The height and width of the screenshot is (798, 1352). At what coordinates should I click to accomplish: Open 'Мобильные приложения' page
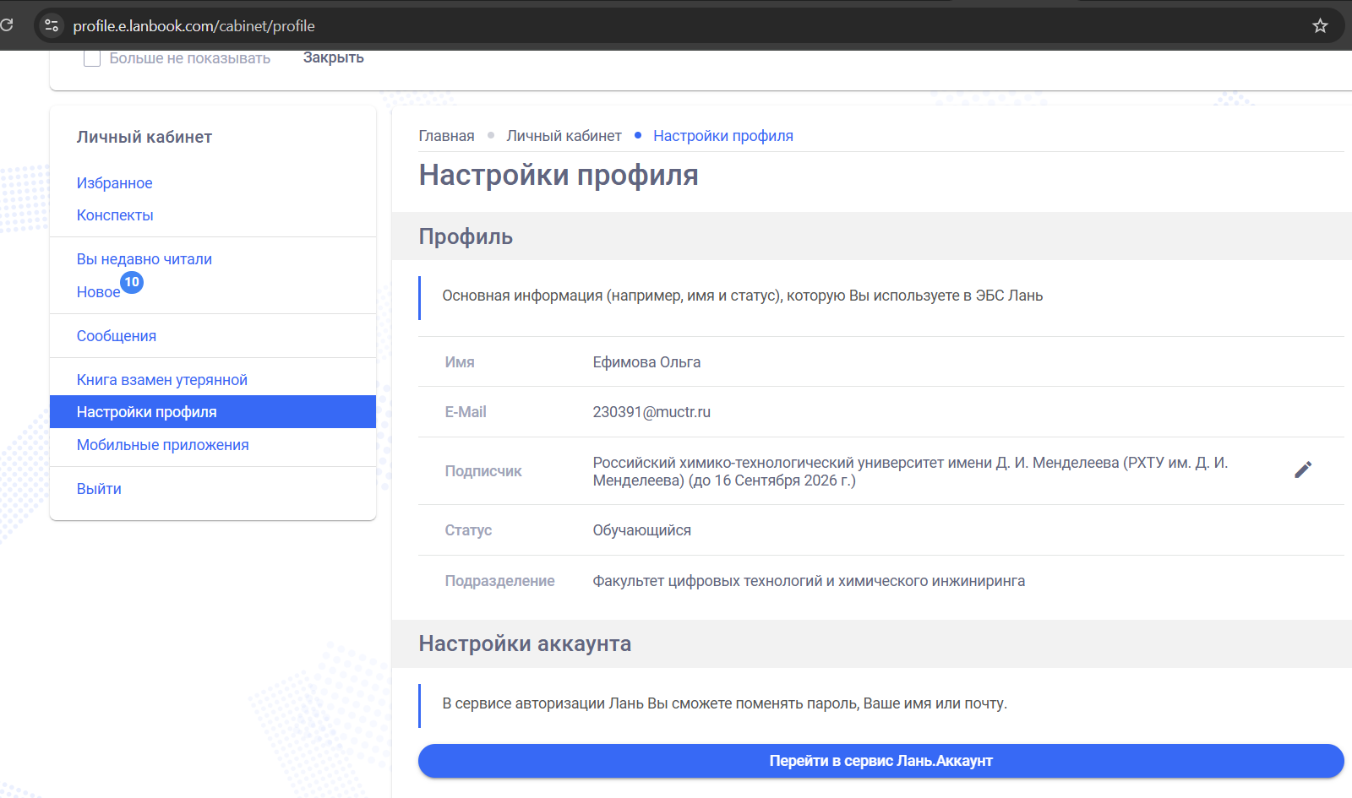[x=162, y=445]
